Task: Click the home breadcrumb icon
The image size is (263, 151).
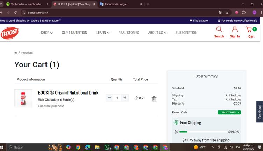Action: point(16,53)
